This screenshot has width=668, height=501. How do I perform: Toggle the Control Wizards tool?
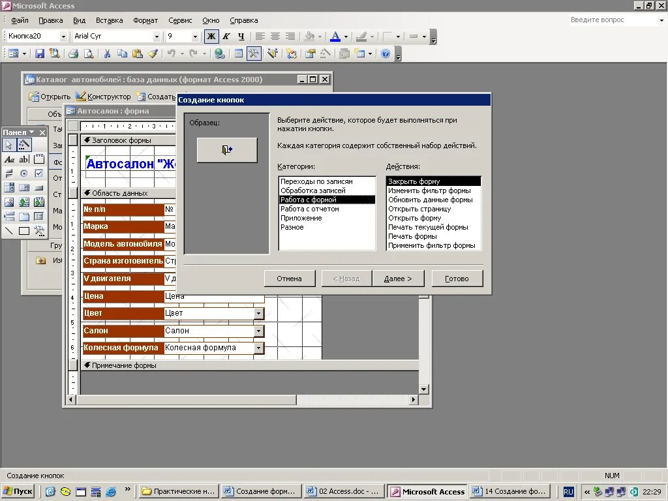[24, 145]
